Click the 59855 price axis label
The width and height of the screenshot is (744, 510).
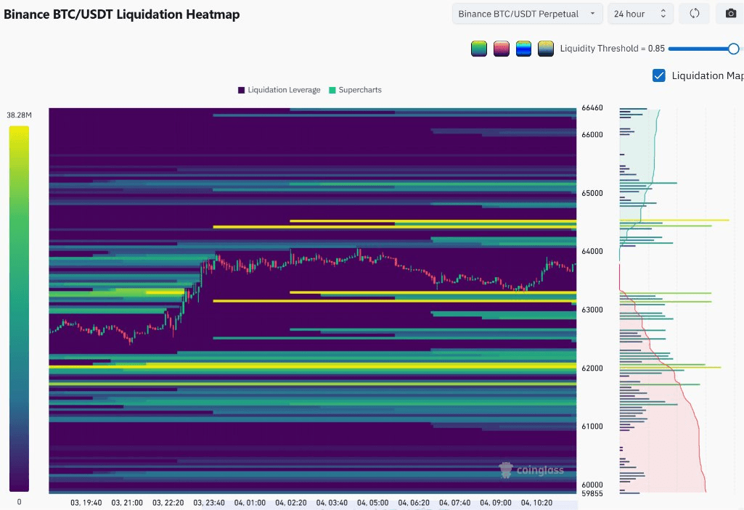point(592,493)
